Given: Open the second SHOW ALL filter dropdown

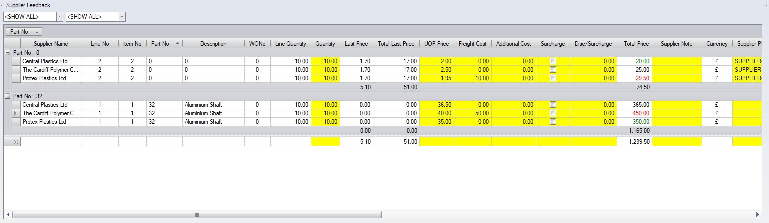Looking at the screenshot, I should [x=122, y=17].
